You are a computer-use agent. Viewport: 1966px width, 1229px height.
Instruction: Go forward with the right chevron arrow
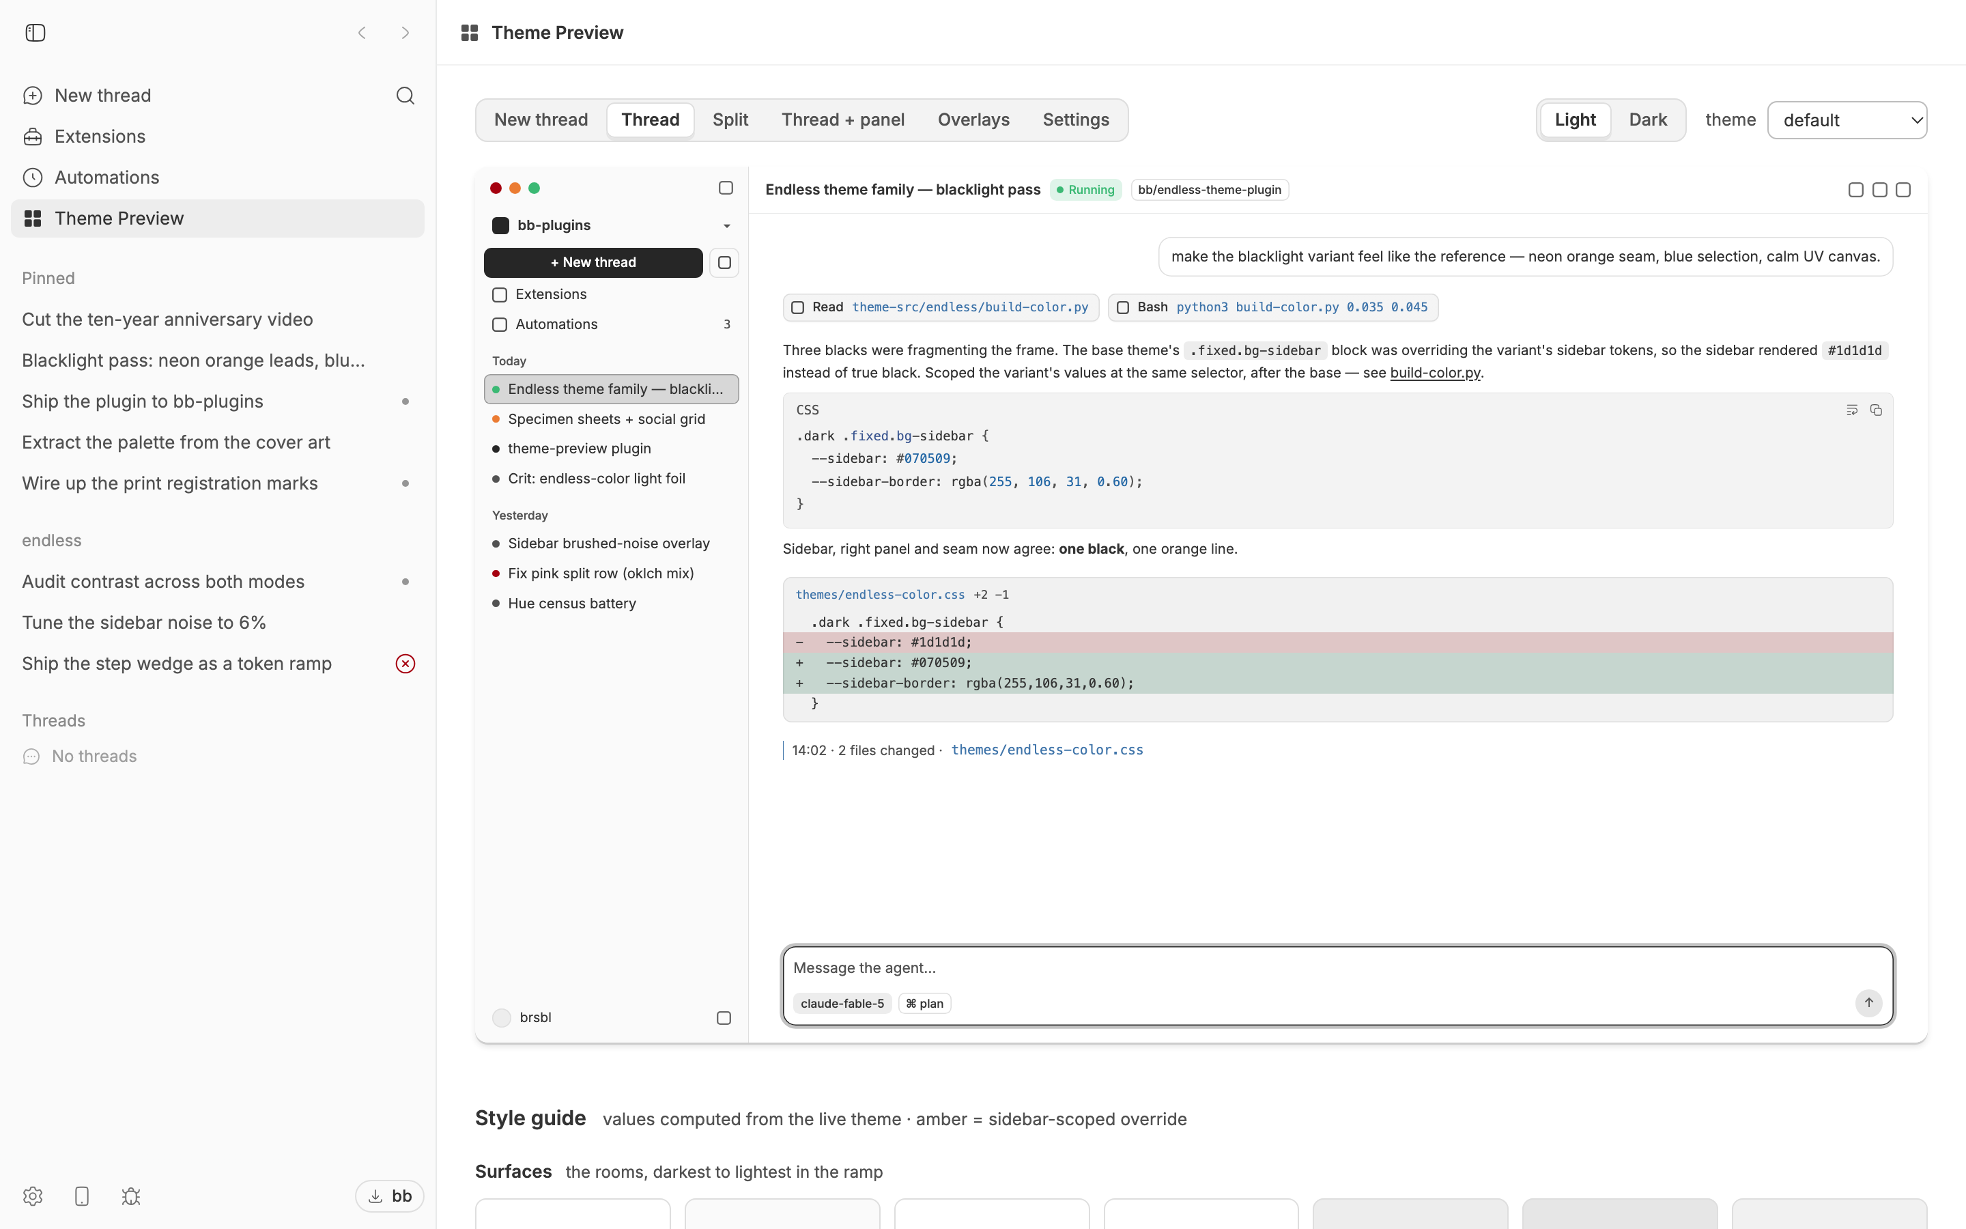tap(405, 33)
